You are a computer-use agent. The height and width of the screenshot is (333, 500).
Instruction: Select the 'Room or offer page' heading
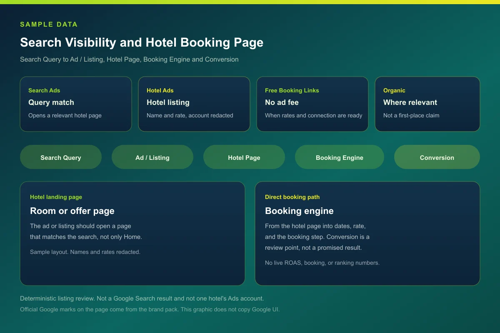coord(72,211)
